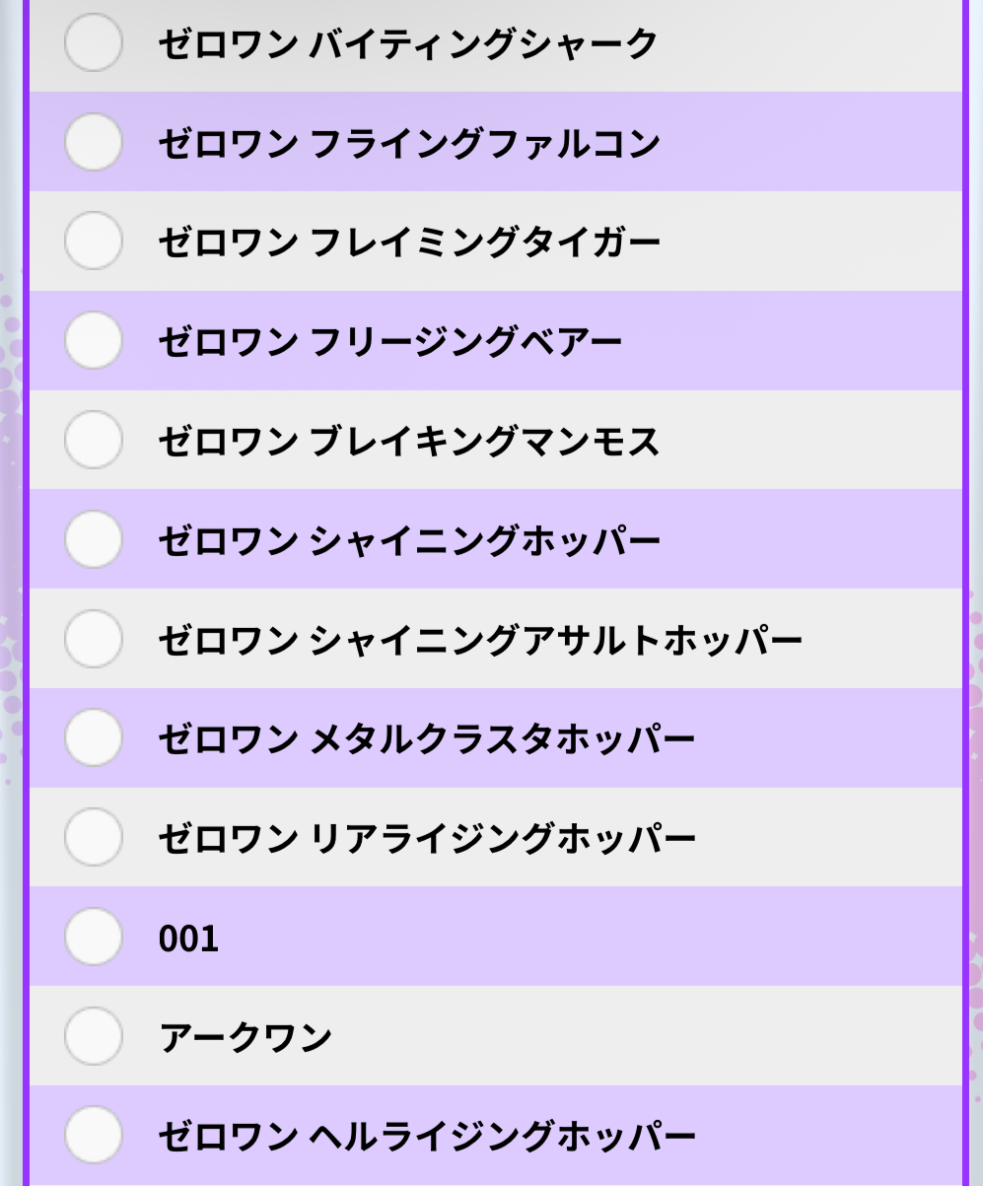Click the アークワン label text

click(246, 1037)
